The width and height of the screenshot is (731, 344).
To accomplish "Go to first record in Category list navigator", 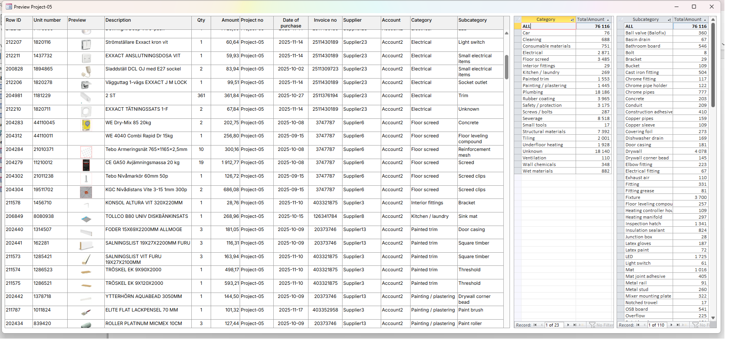I will 535,325.
